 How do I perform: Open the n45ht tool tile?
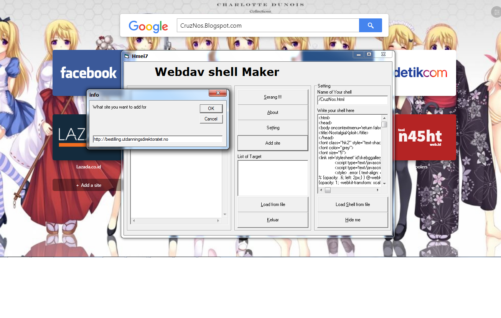424,137
